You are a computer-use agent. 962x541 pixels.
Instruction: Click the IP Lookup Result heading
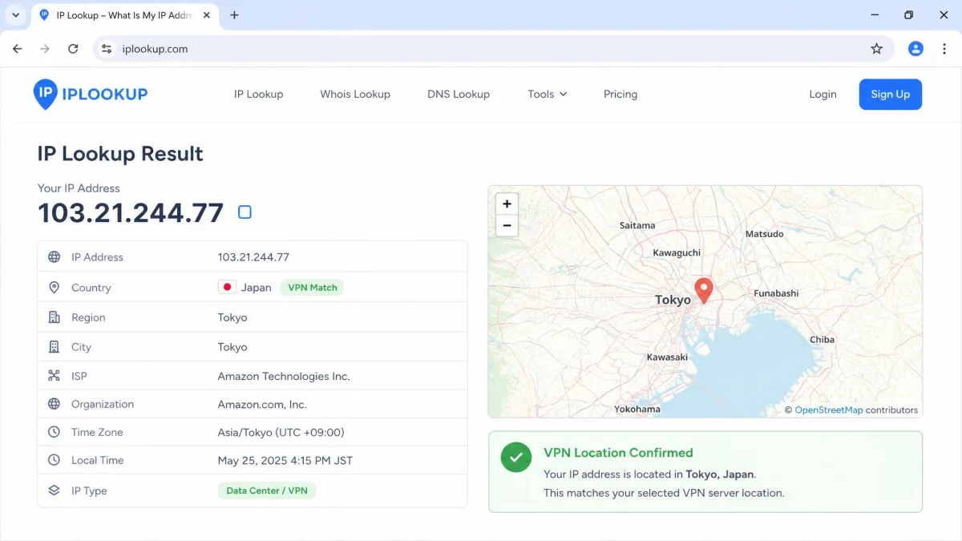pyautogui.click(x=120, y=153)
